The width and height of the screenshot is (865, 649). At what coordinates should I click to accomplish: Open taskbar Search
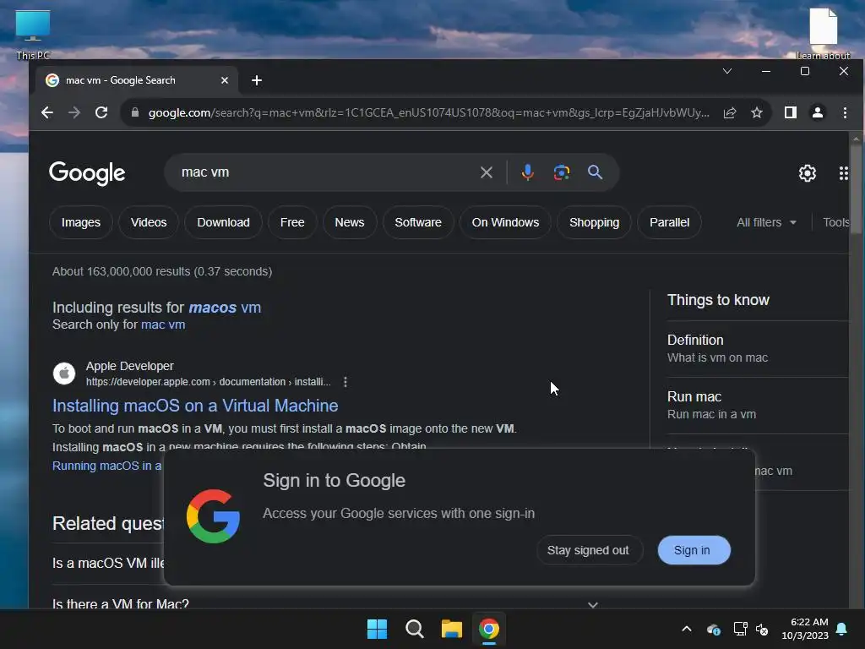pos(414,629)
